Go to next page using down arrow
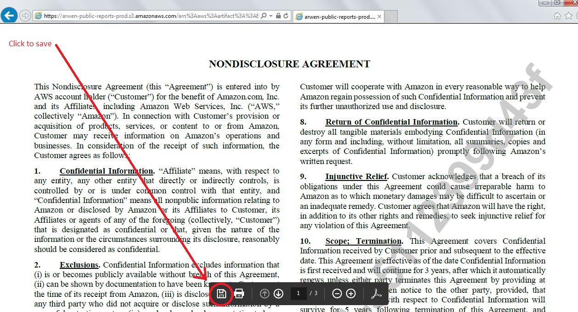This screenshot has height=312, width=578. point(278,294)
